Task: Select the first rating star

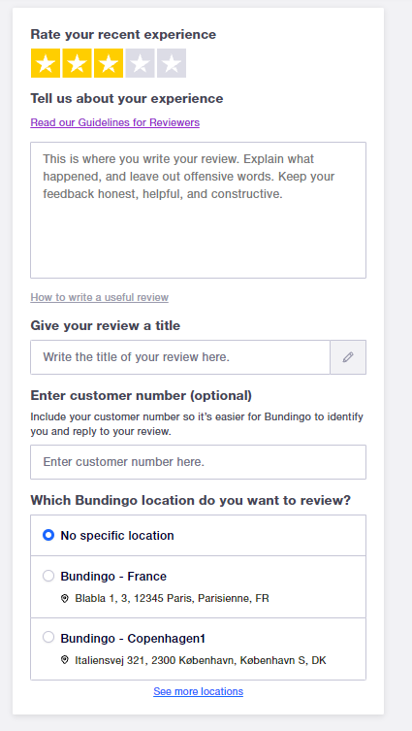Action: (46, 63)
